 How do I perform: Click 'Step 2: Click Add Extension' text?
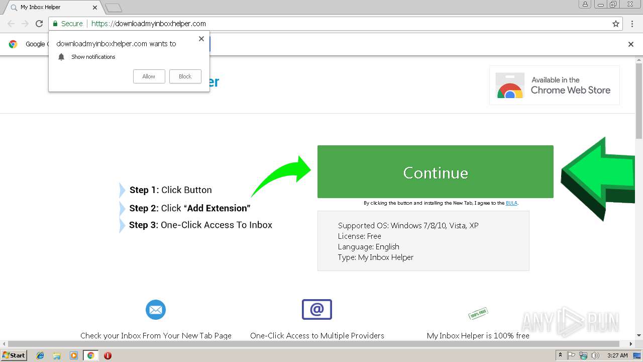pyautogui.click(x=190, y=208)
